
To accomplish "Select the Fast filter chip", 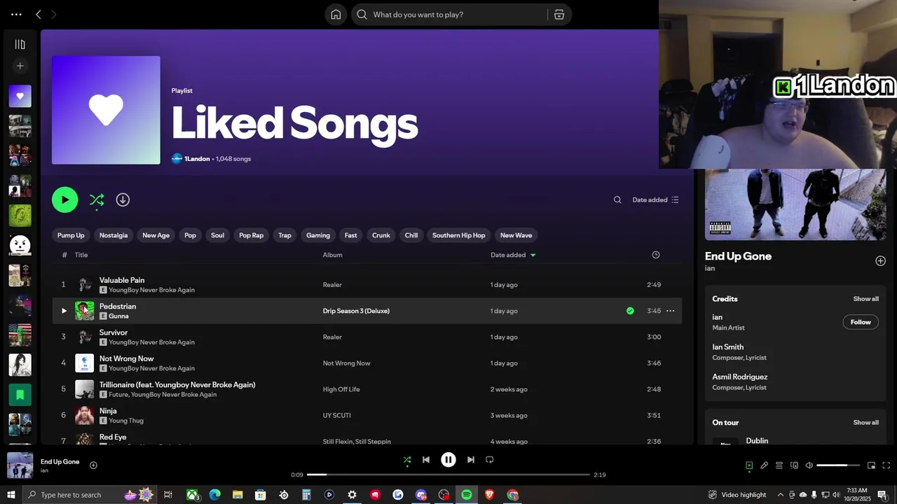I will click(351, 235).
